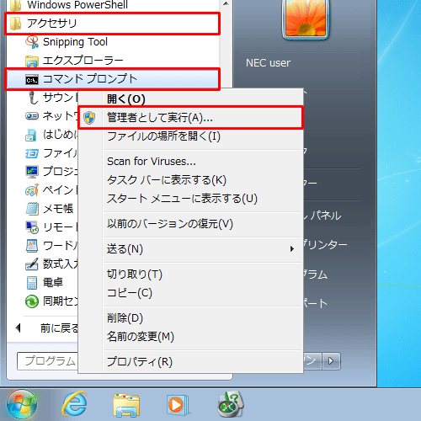The image size is (421, 421).
Task: Click the コマンド プロンプト text label
Action: click(90, 79)
